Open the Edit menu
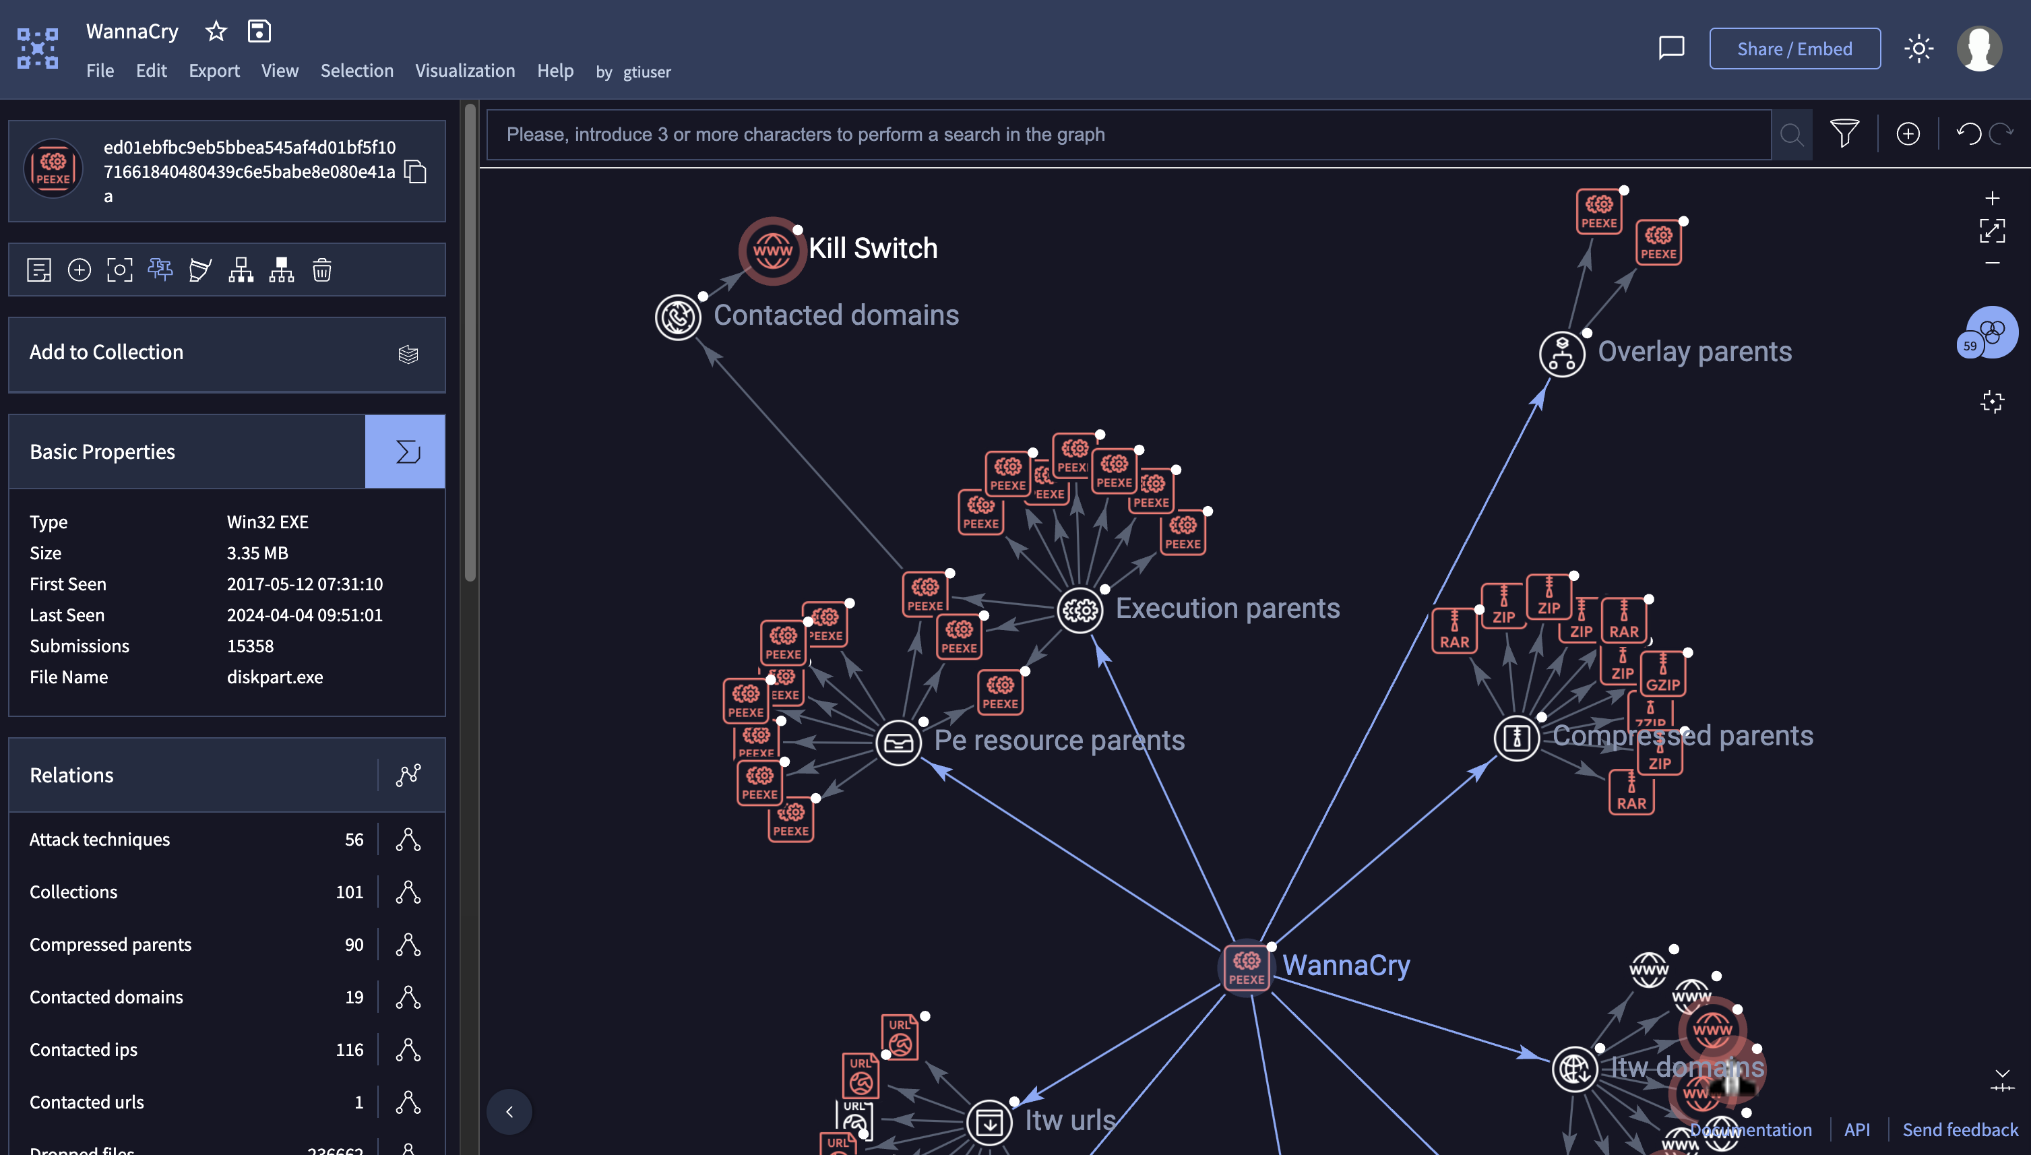 [x=152, y=71]
